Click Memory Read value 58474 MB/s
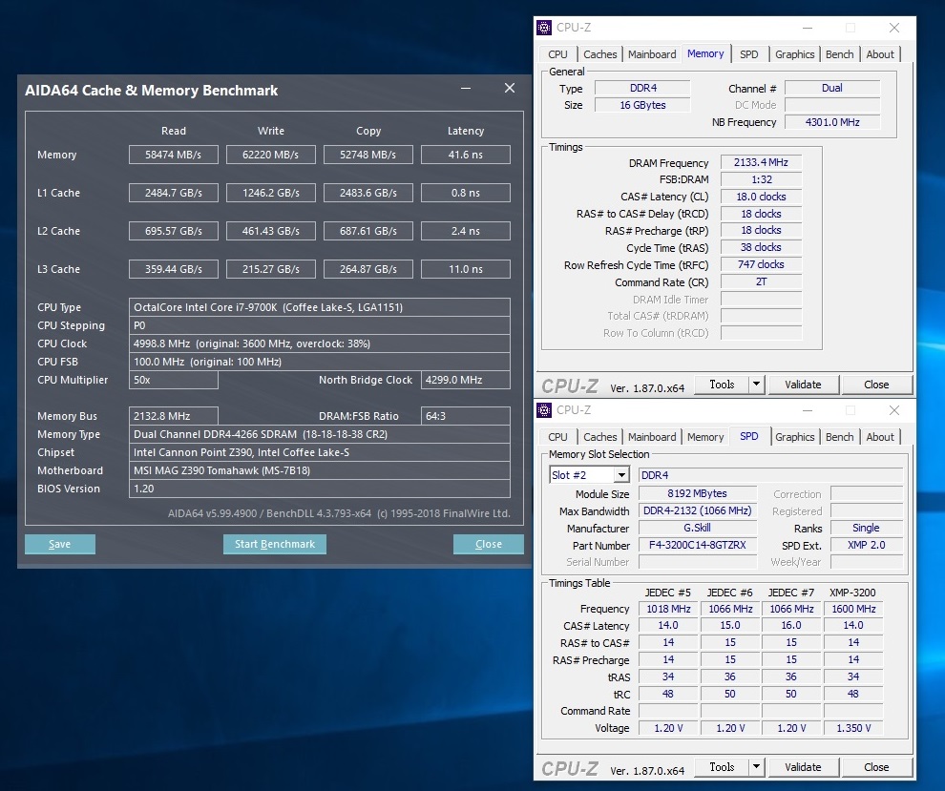 (174, 155)
